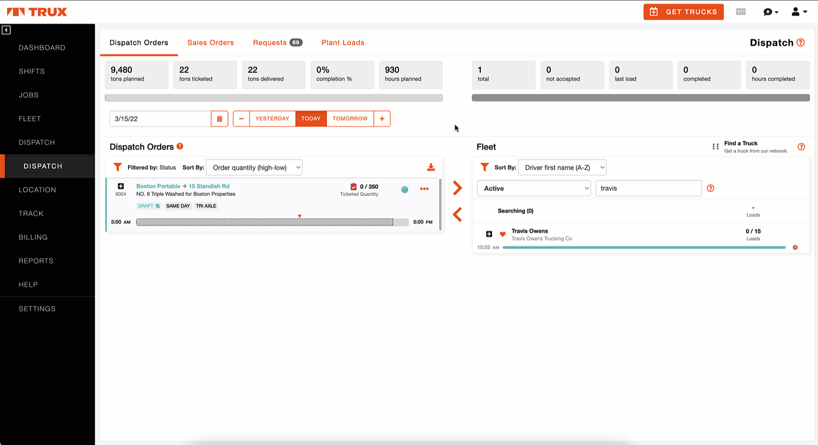Click Travis Owens shift clock icon
Viewport: 818px width, 445px height.
pyautogui.click(x=795, y=247)
